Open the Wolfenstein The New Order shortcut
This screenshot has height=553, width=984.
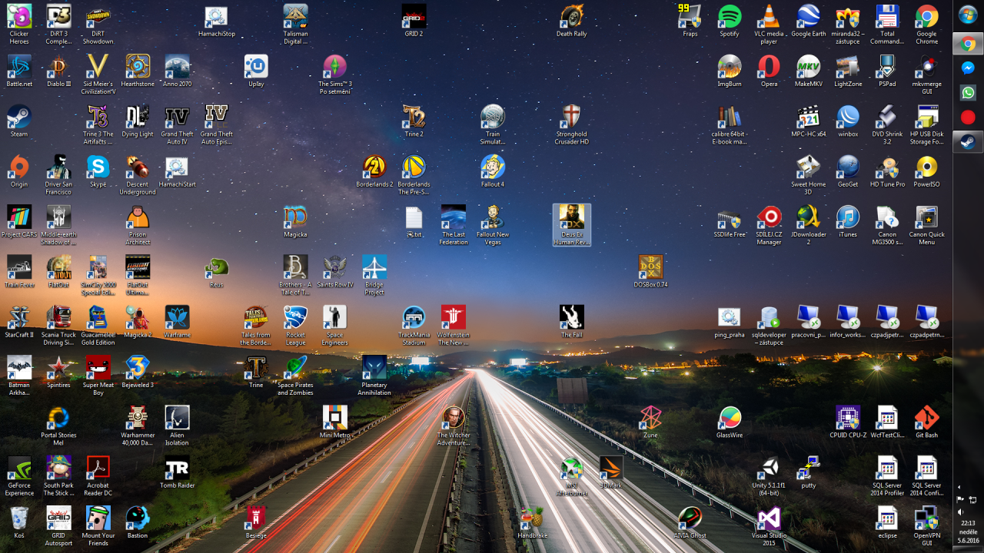(454, 326)
